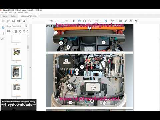Expand the fit page options arrow
Screen dimensions: 160x120
(108, 21)
